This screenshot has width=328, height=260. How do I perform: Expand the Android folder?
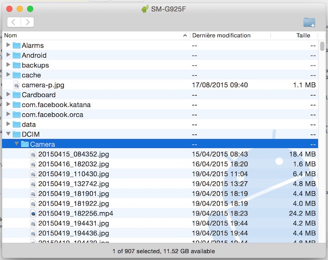coord(8,55)
